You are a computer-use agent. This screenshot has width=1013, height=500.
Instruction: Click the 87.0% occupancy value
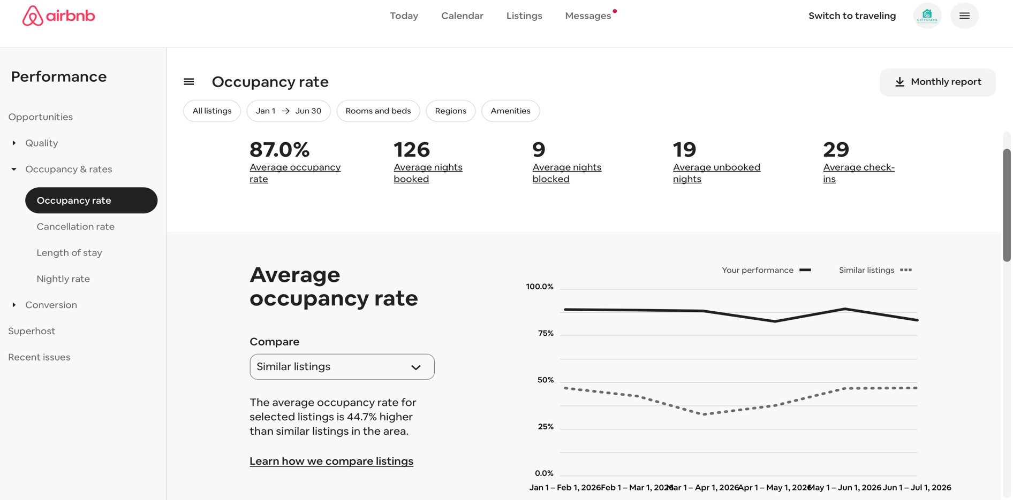[279, 149]
